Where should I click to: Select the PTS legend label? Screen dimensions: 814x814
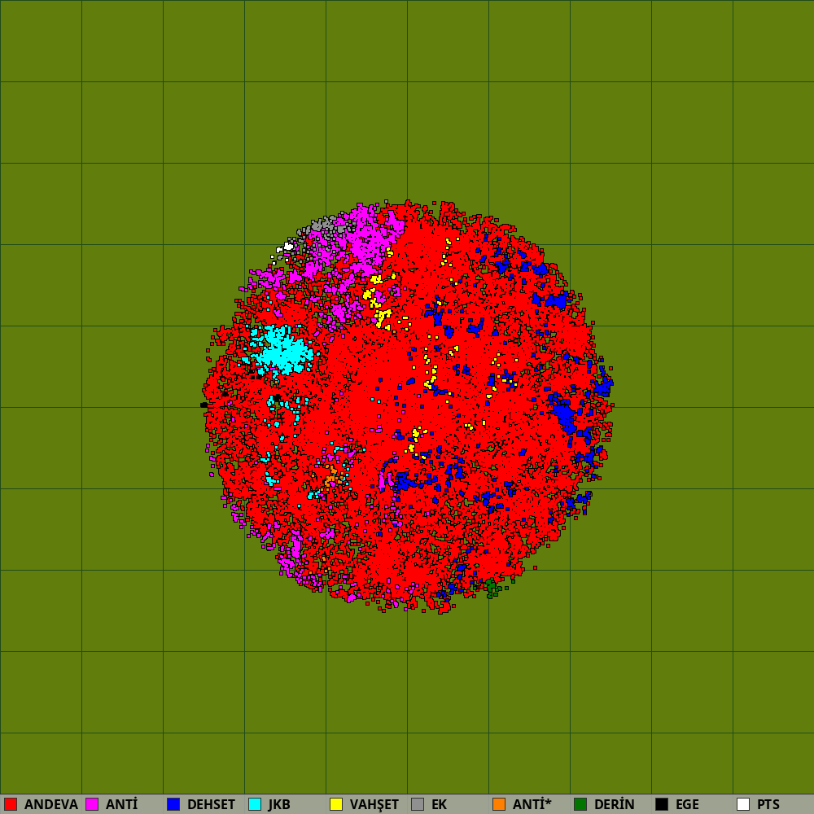click(x=768, y=804)
